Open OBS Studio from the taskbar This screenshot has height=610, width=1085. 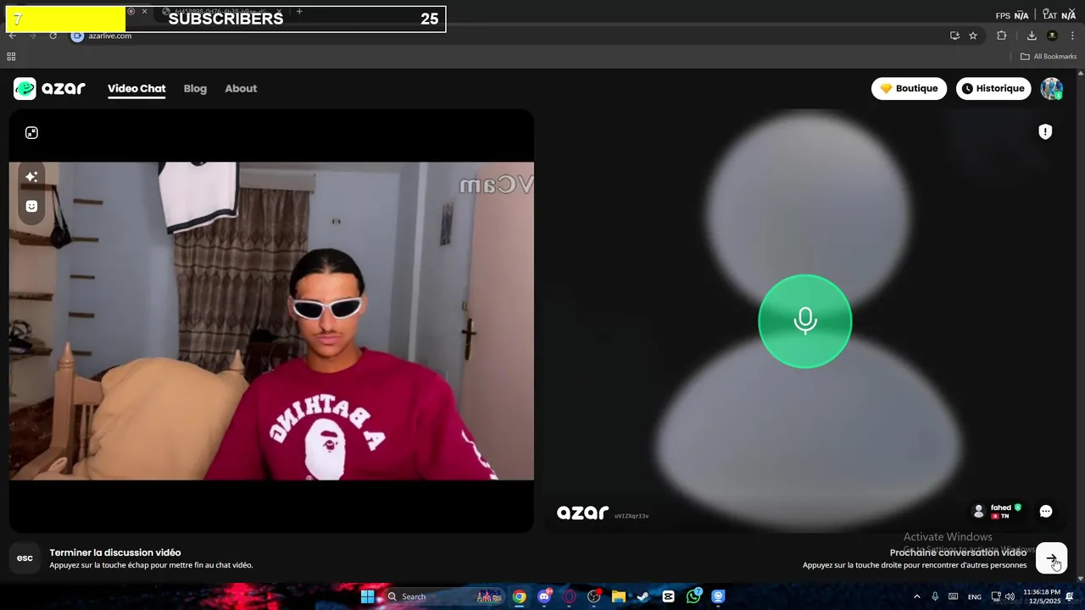(594, 596)
